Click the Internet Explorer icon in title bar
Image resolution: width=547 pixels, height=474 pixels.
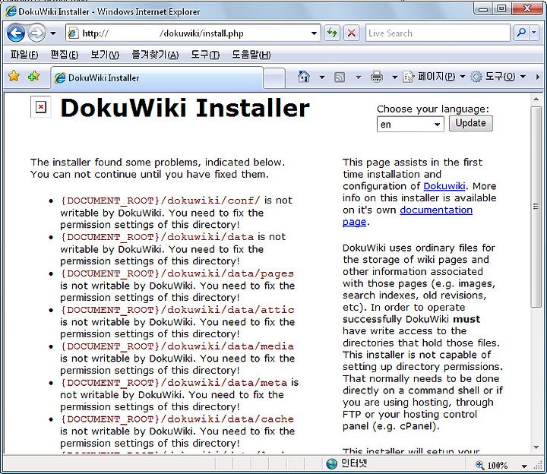[11, 11]
